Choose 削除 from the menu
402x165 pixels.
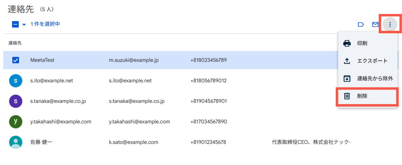[x=368, y=96]
